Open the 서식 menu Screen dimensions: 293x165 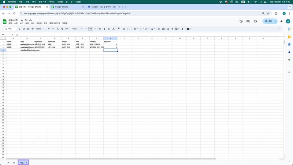[x=33, y=23]
